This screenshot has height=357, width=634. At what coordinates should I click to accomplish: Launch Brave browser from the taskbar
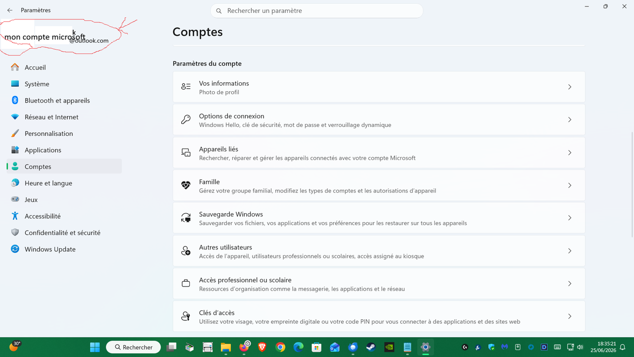click(262, 347)
